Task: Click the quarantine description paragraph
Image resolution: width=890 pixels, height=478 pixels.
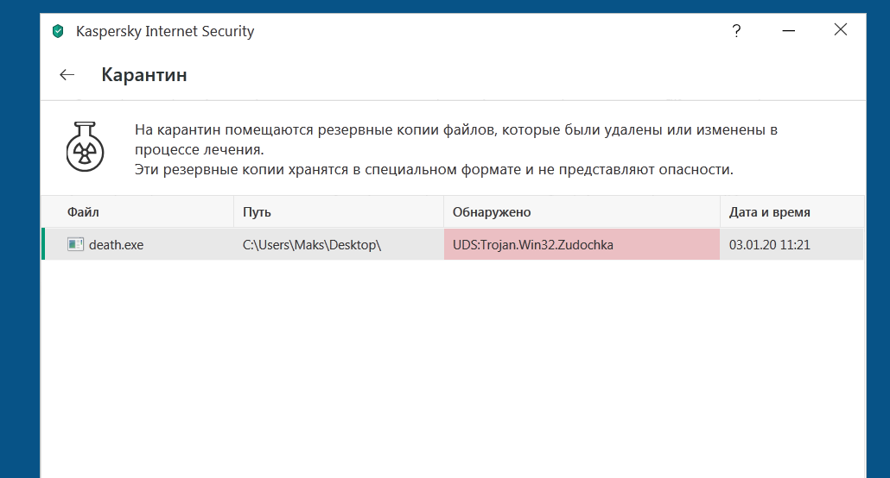Action: (x=456, y=149)
